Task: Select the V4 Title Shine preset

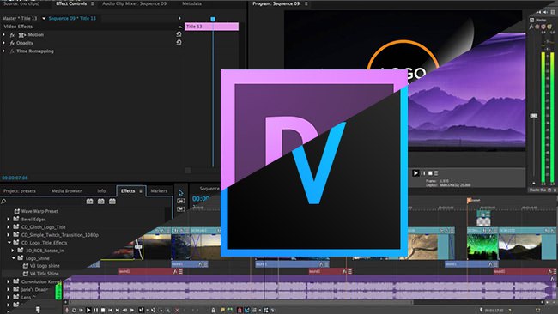Action: (x=44, y=274)
